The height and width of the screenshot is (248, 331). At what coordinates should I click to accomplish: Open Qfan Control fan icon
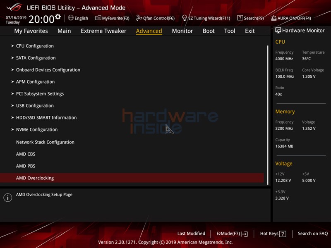point(139,18)
